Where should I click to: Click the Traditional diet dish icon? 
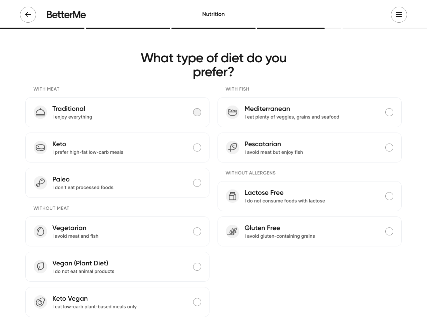click(x=40, y=113)
